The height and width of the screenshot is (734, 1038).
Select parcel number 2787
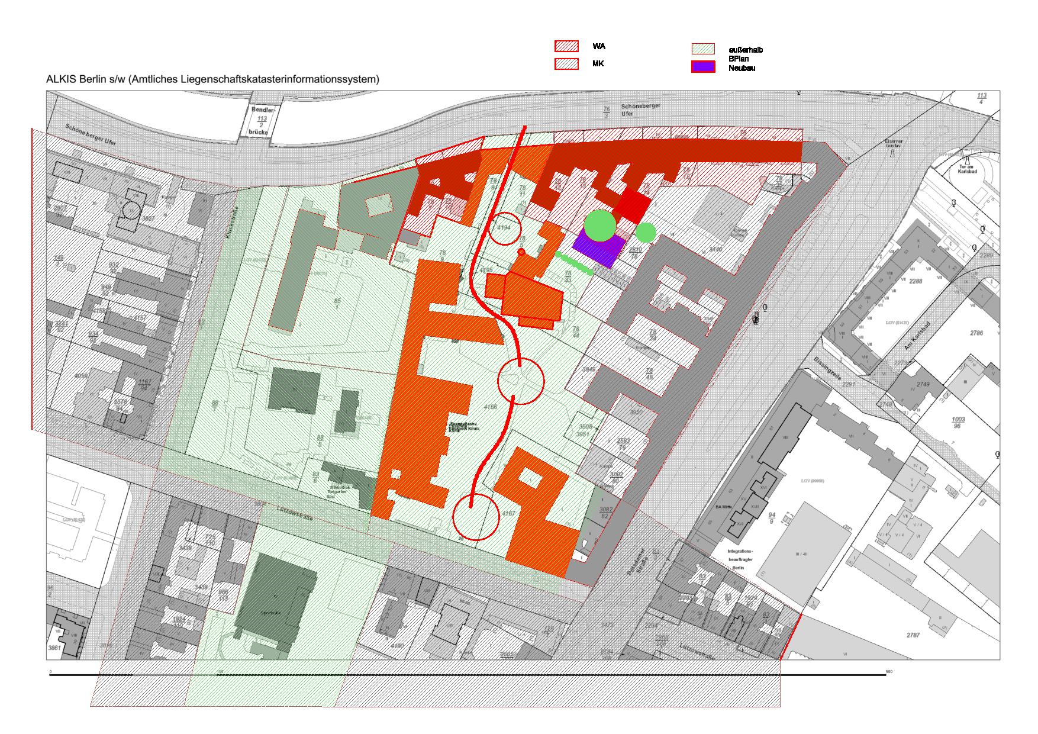click(x=913, y=635)
